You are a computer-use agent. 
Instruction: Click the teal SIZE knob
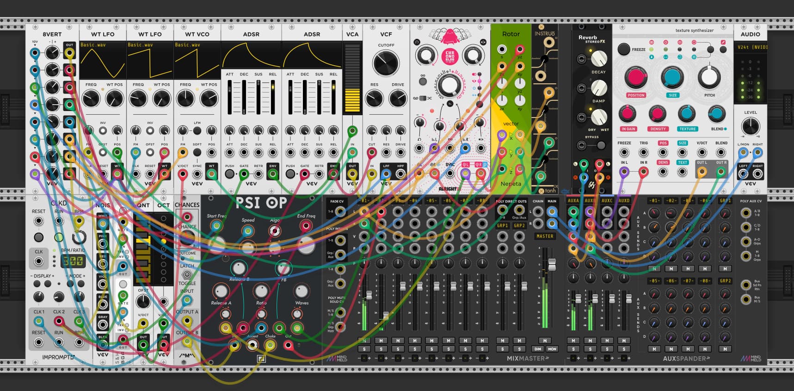click(x=672, y=78)
